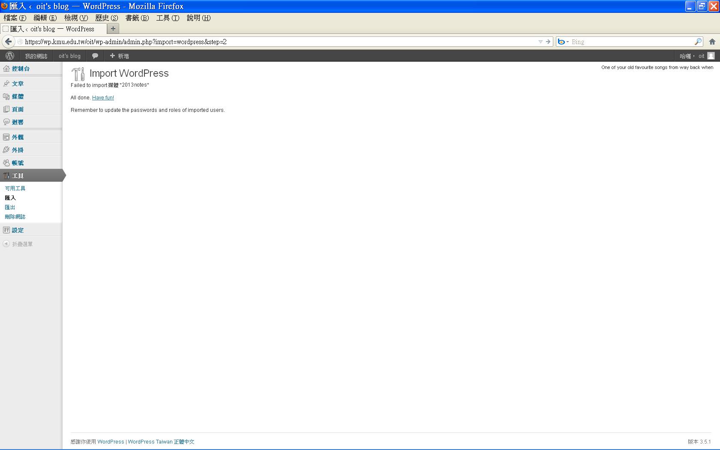The width and height of the screenshot is (720, 450).
Task: Open the 可用工具 submenu link
Action: (x=15, y=189)
